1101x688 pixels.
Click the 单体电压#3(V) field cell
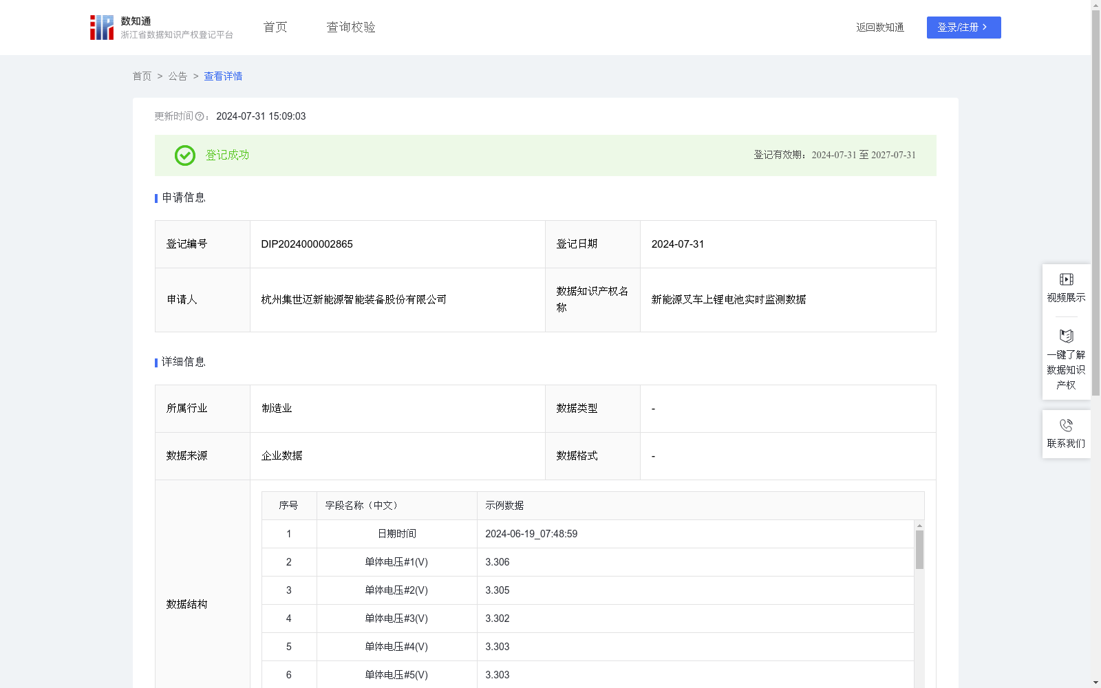point(396,619)
